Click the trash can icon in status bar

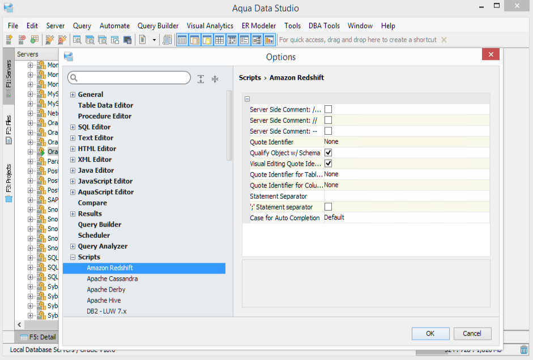pos(524,350)
